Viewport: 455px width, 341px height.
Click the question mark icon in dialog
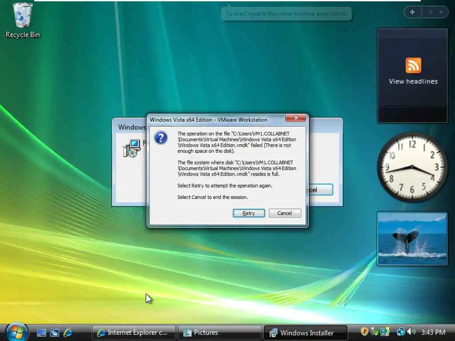coord(160,138)
